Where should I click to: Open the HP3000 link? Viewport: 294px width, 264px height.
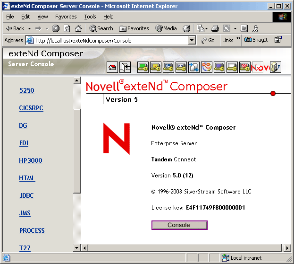click(x=31, y=160)
